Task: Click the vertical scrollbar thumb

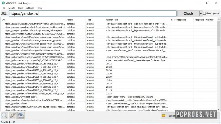Action: tap(219, 33)
